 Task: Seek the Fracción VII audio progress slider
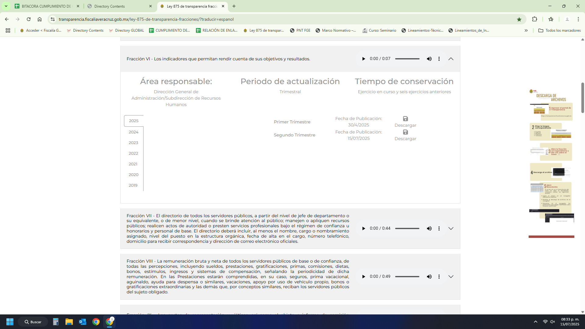pyautogui.click(x=407, y=228)
